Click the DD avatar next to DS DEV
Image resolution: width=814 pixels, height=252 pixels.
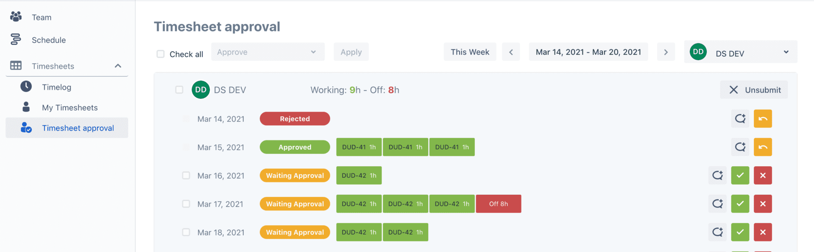click(201, 90)
